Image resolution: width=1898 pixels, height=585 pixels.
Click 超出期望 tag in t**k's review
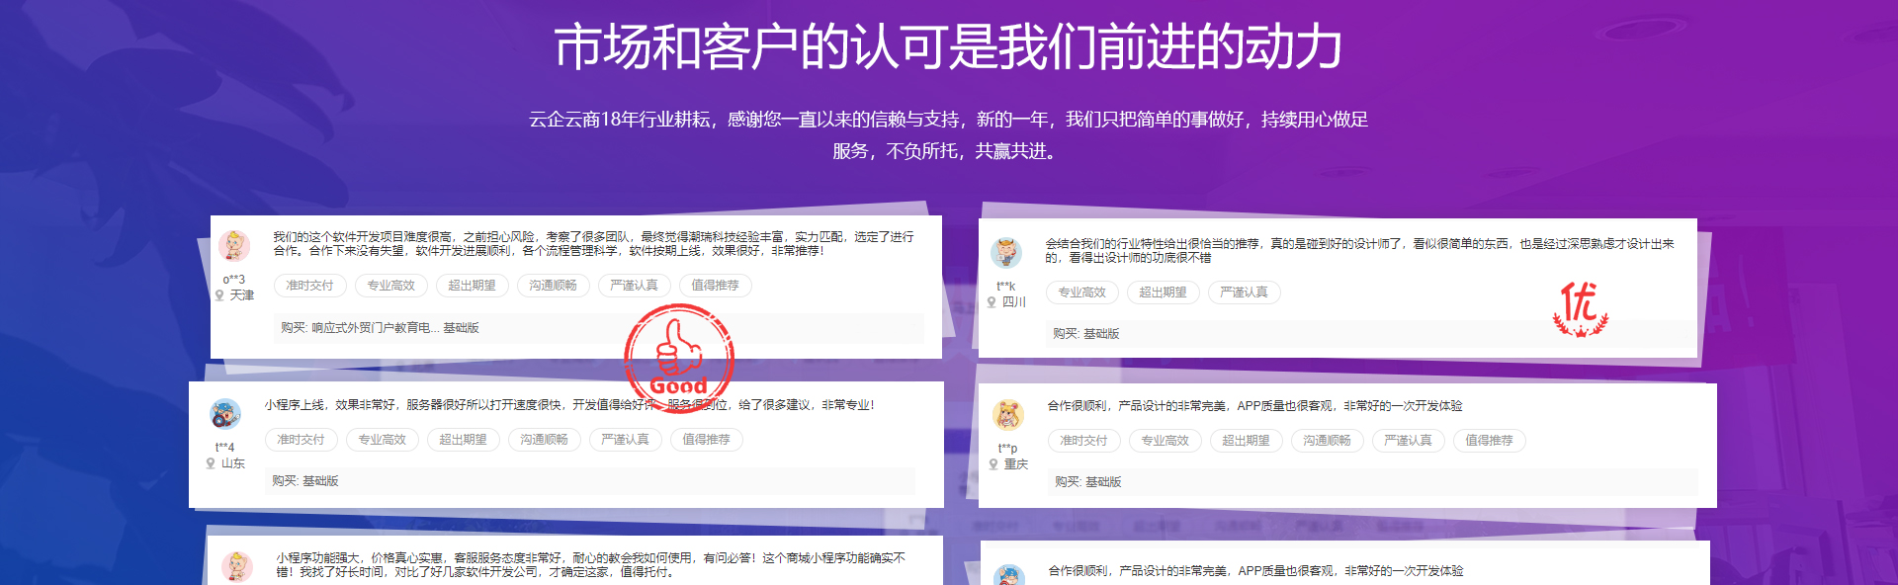[1164, 292]
